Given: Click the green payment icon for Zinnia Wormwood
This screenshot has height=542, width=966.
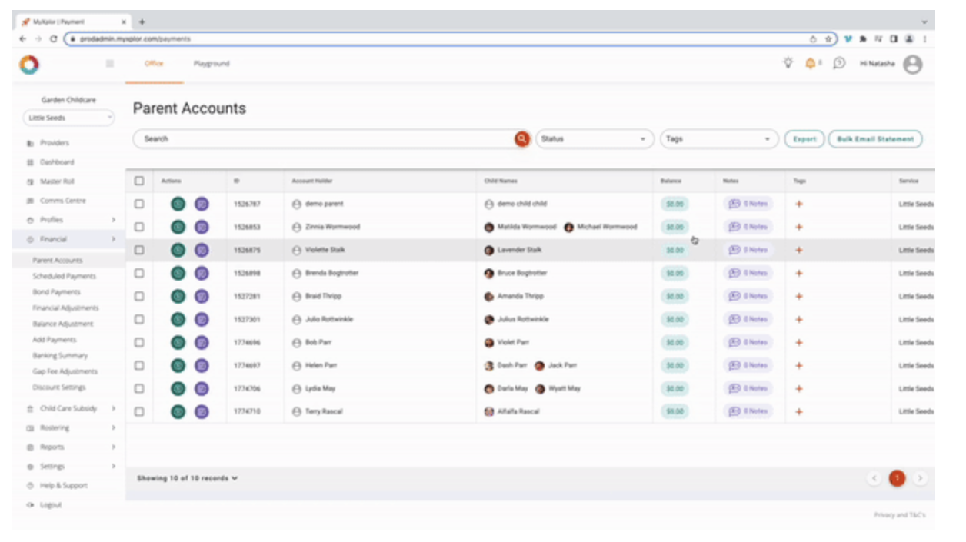Looking at the screenshot, I should tap(178, 227).
